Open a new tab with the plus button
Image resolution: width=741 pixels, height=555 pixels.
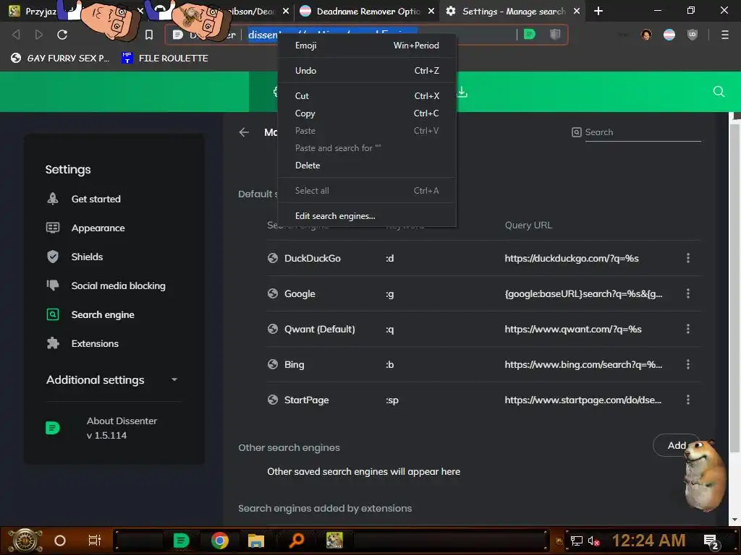coord(598,11)
